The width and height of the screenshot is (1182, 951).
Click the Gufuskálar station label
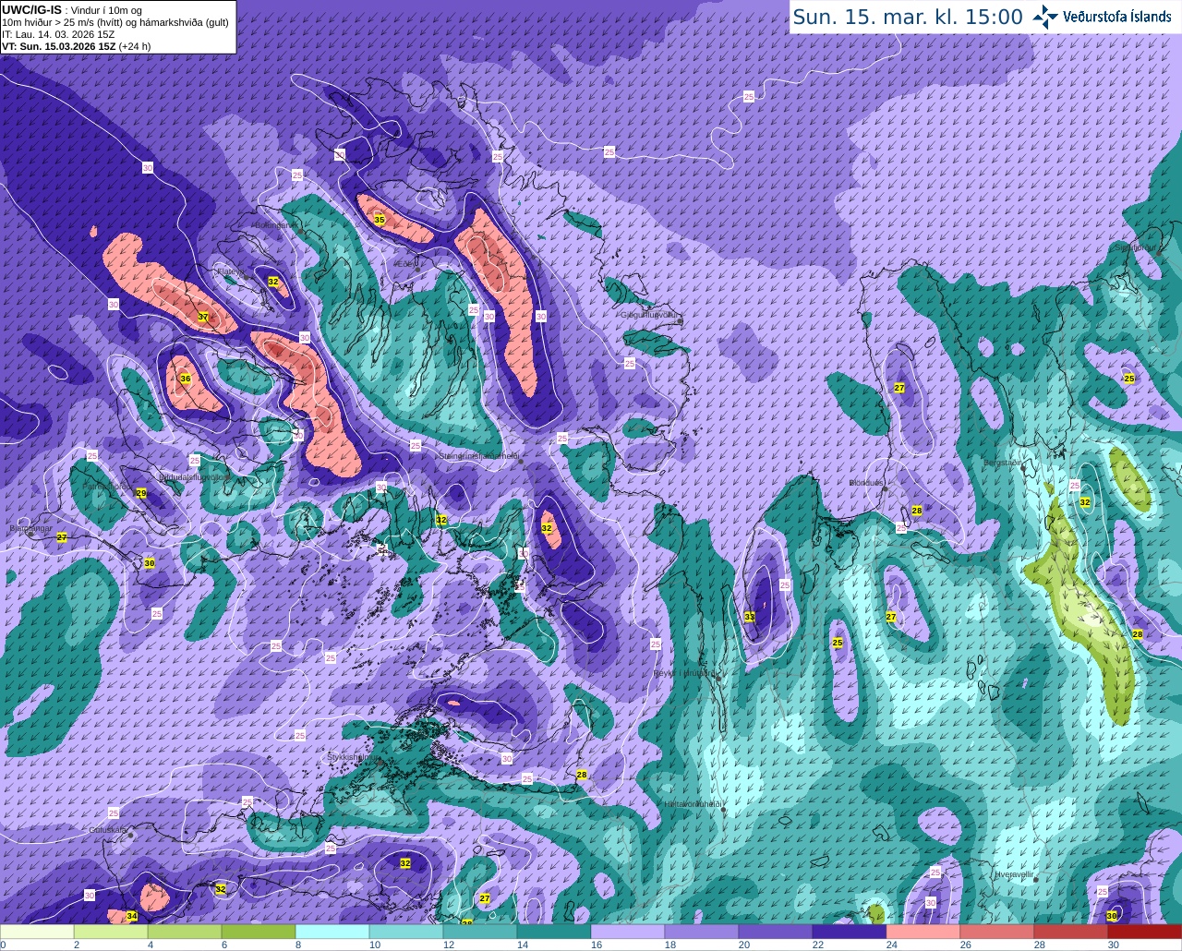(107, 829)
